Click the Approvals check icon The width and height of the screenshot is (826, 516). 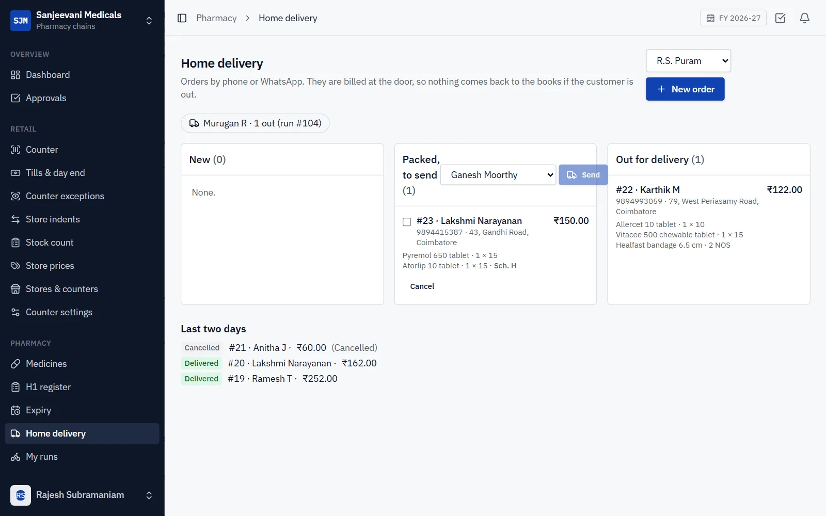[15, 98]
